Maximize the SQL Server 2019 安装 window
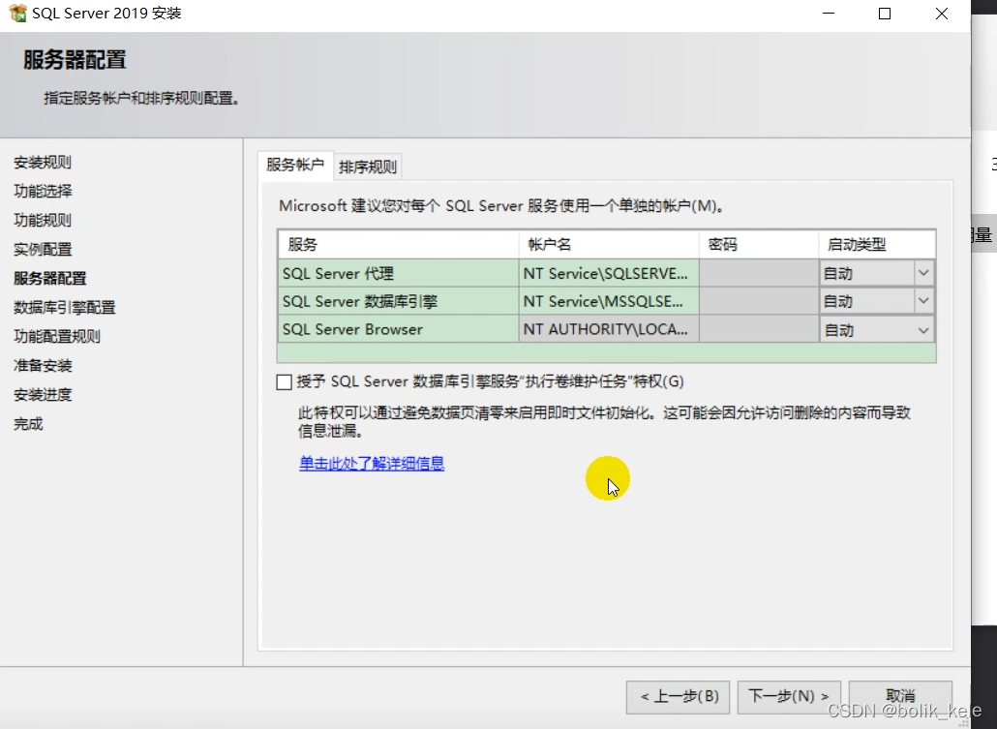The width and height of the screenshot is (997, 729). [x=885, y=14]
